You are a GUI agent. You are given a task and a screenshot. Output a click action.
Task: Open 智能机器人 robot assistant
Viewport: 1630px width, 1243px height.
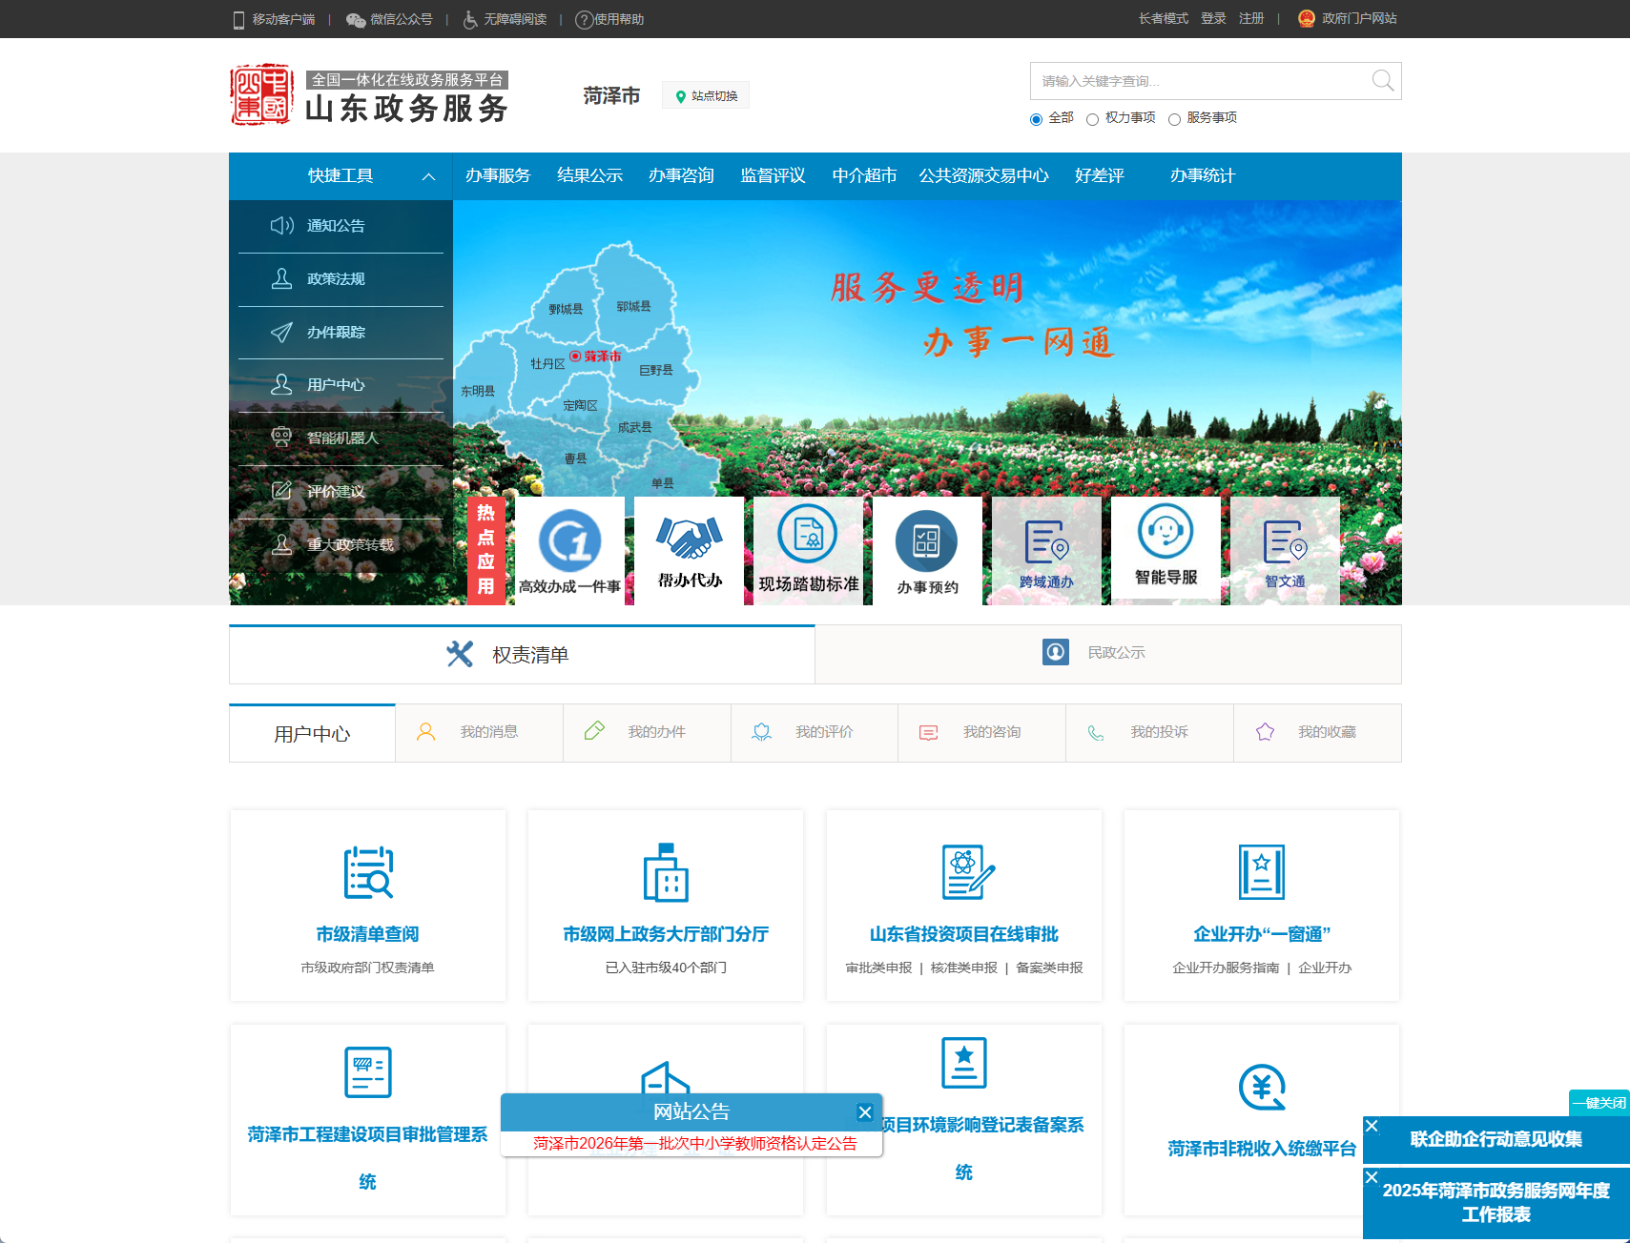[282, 437]
